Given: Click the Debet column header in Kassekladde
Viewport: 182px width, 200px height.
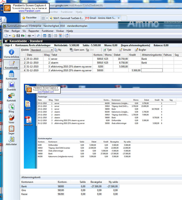Looking at the screenshot, I should click(120, 55).
